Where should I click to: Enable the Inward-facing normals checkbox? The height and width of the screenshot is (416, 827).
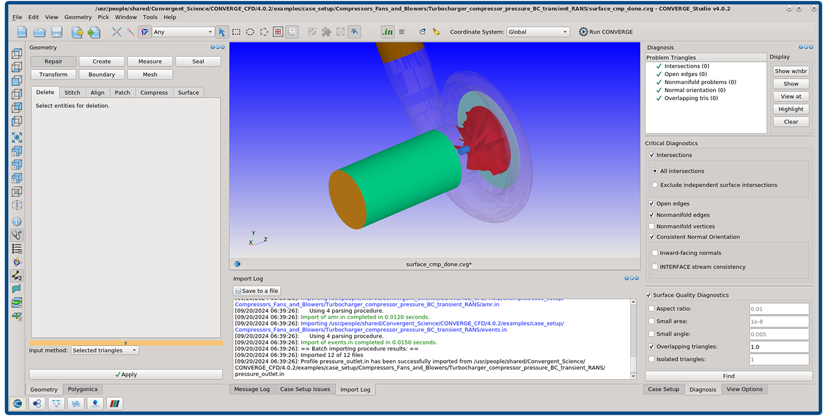coord(654,252)
